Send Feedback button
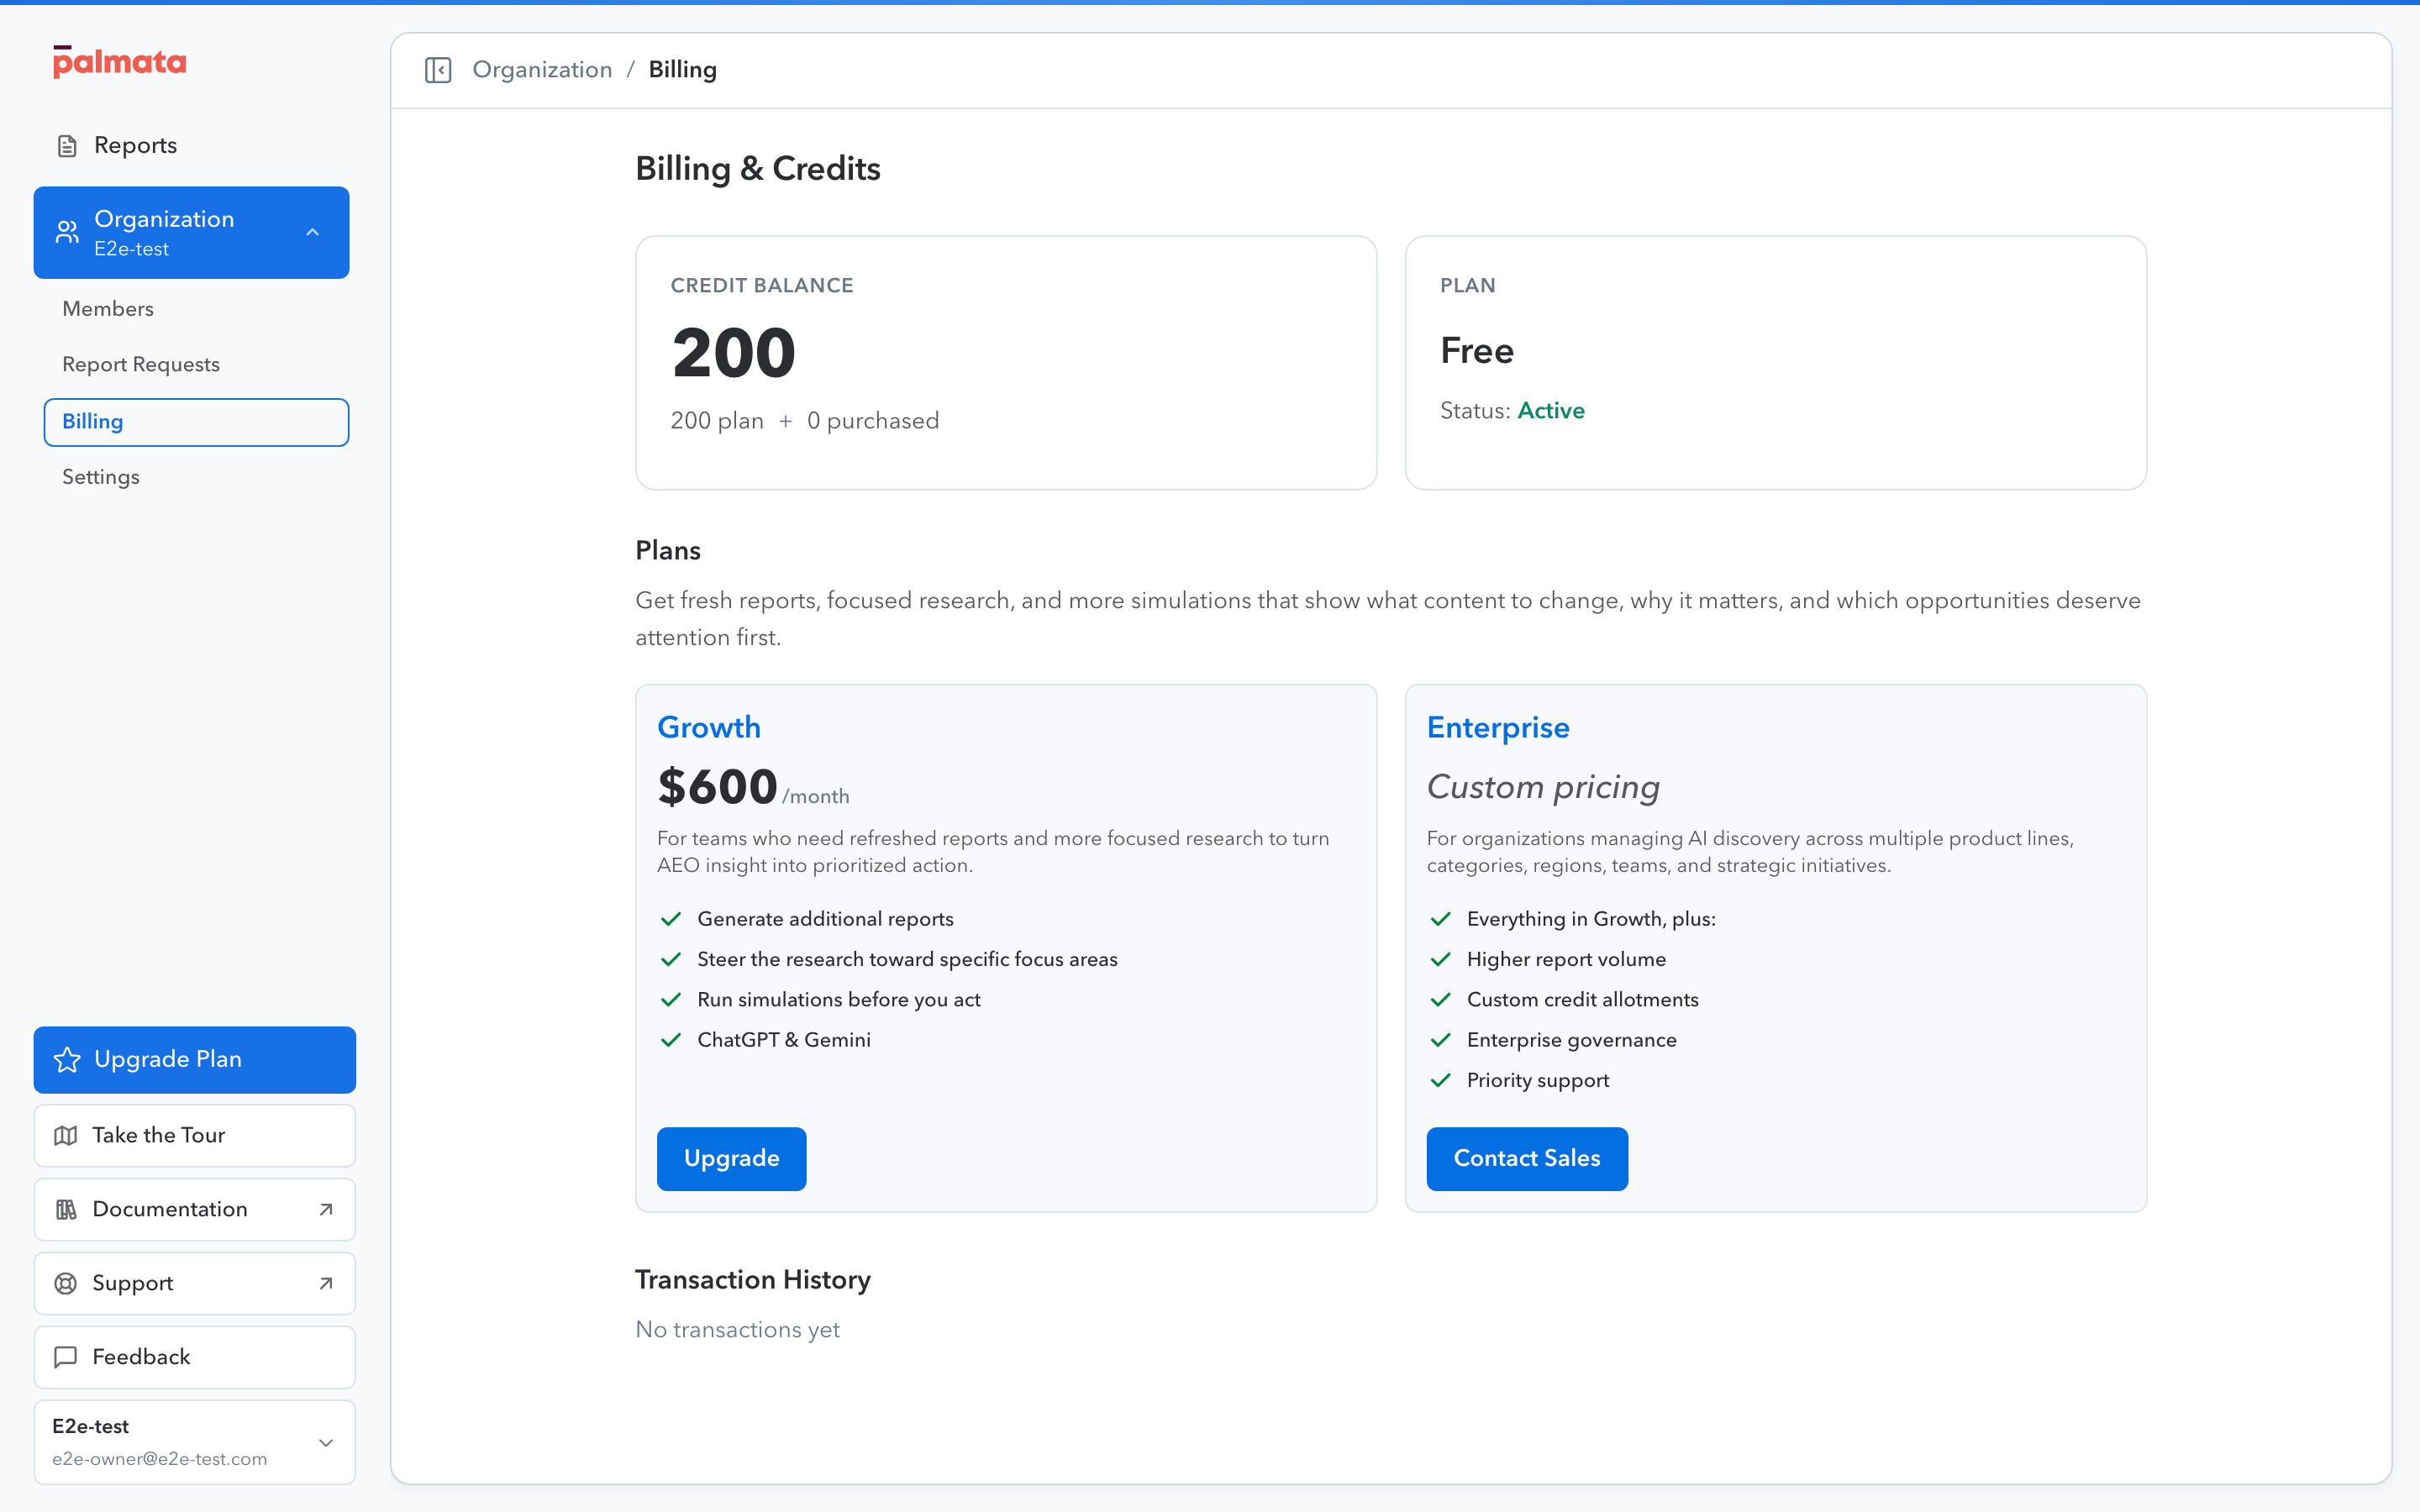 (x=195, y=1357)
